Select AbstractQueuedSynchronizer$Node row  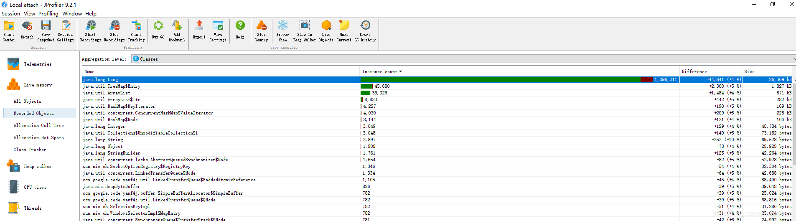(437, 160)
